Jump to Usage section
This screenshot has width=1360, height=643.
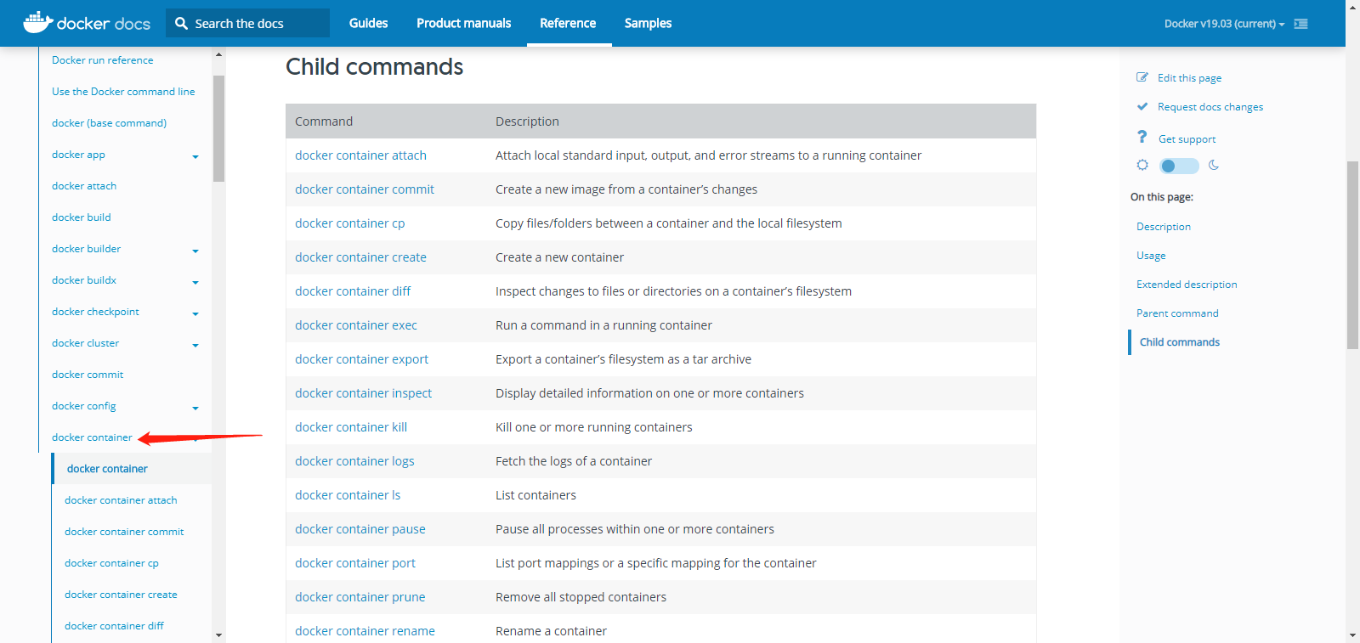pos(1151,256)
